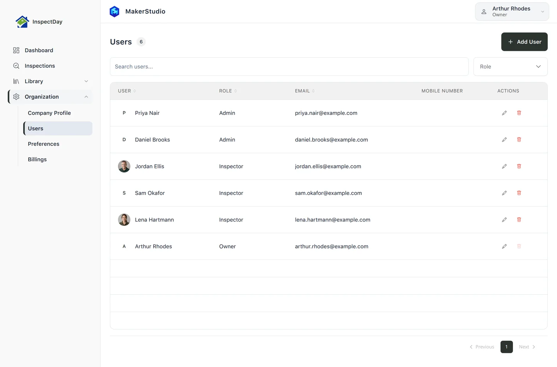Image resolution: width=557 pixels, height=367 pixels.
Task: Collapse the Organization menu chevron
Action: pyautogui.click(x=86, y=97)
